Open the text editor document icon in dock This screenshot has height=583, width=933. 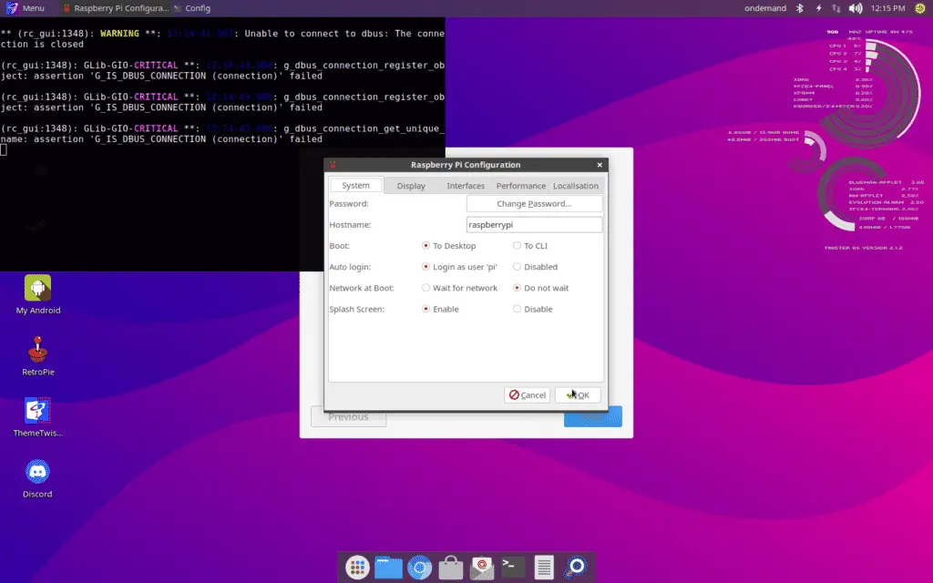pos(544,568)
